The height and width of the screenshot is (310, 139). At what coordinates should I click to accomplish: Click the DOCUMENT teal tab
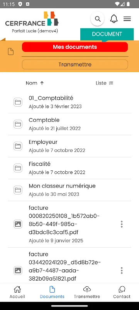point(107,34)
